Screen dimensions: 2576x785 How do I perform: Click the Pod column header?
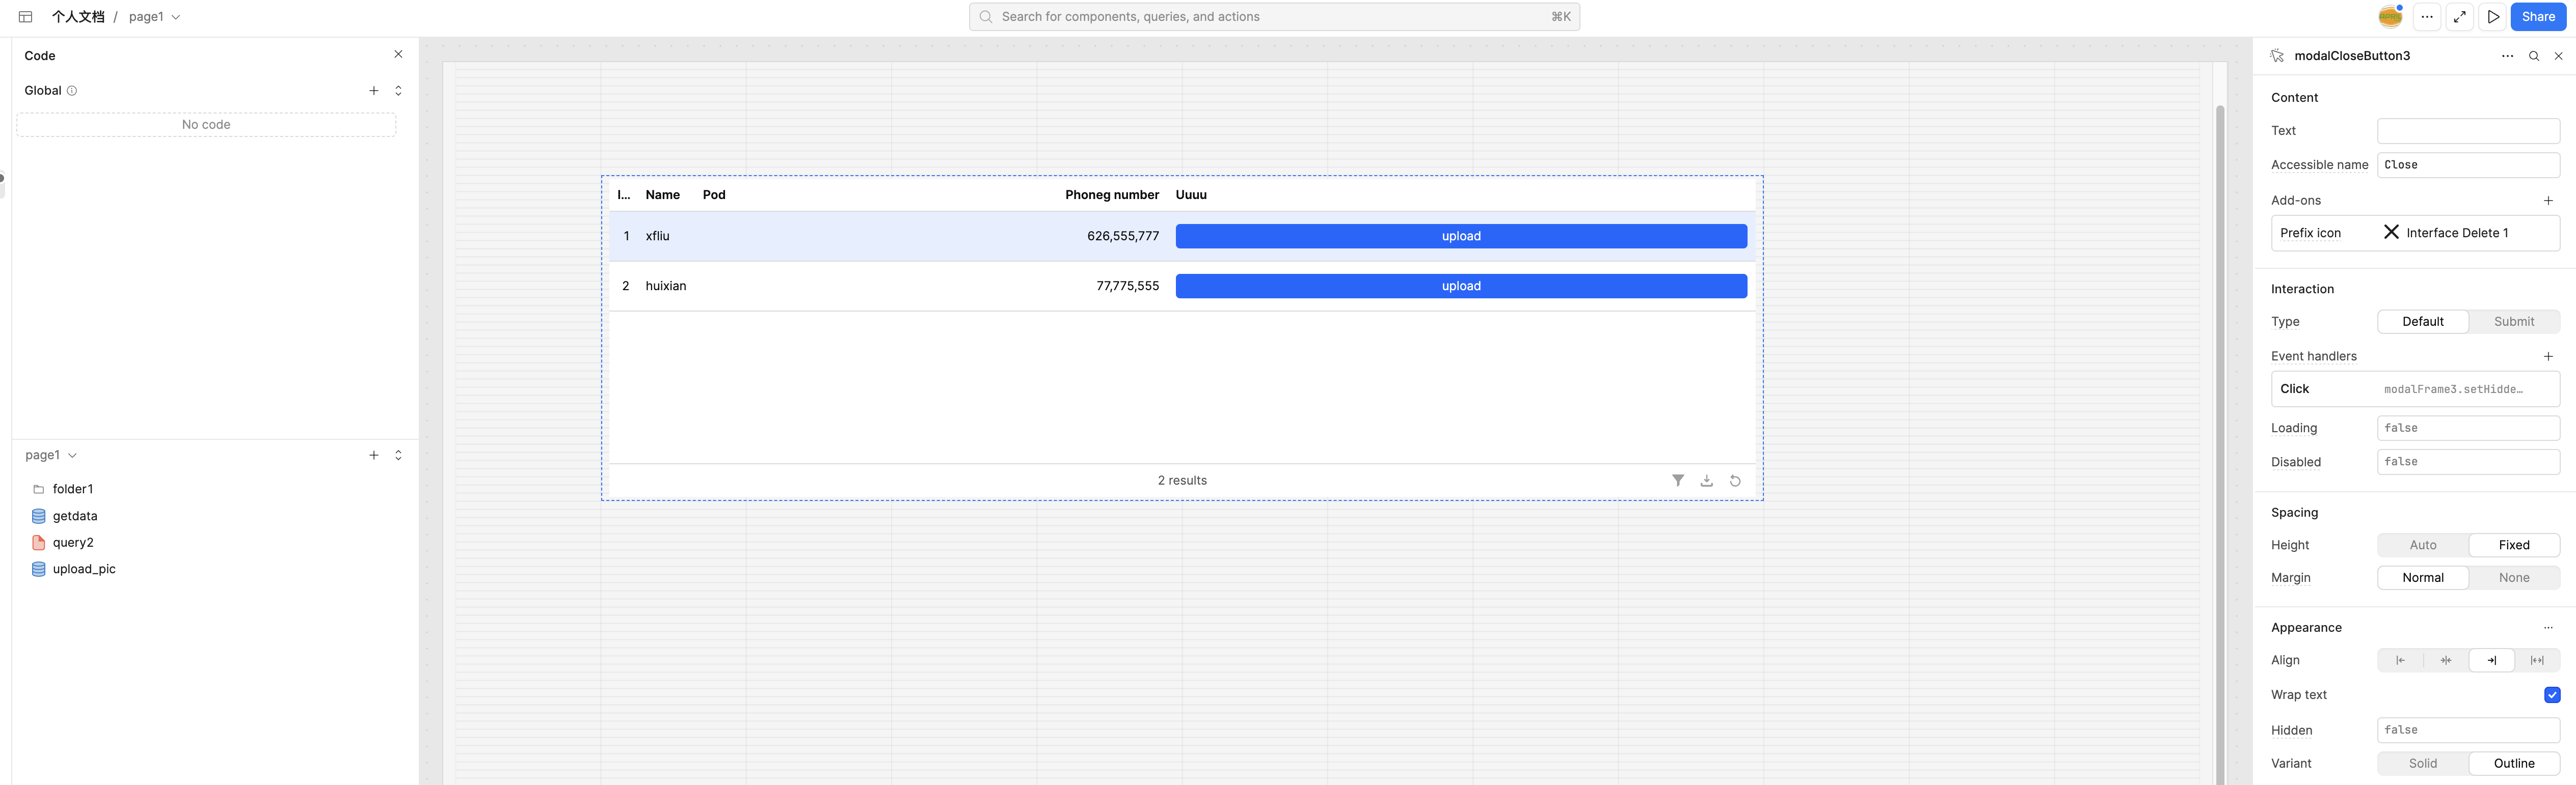coord(714,195)
